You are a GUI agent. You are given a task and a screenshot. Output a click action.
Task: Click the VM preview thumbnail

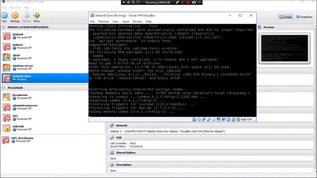click(284, 48)
